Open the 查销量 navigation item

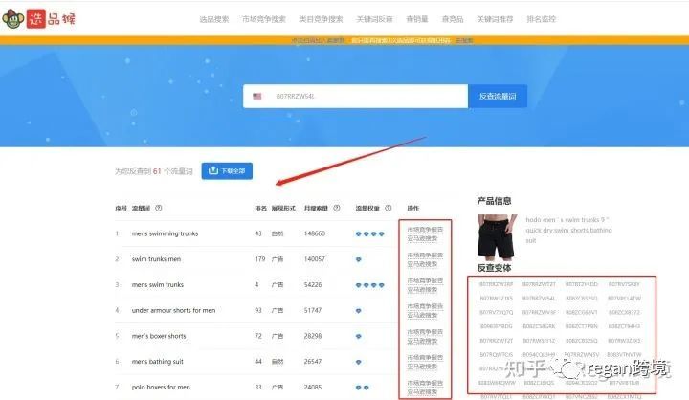pos(417,19)
